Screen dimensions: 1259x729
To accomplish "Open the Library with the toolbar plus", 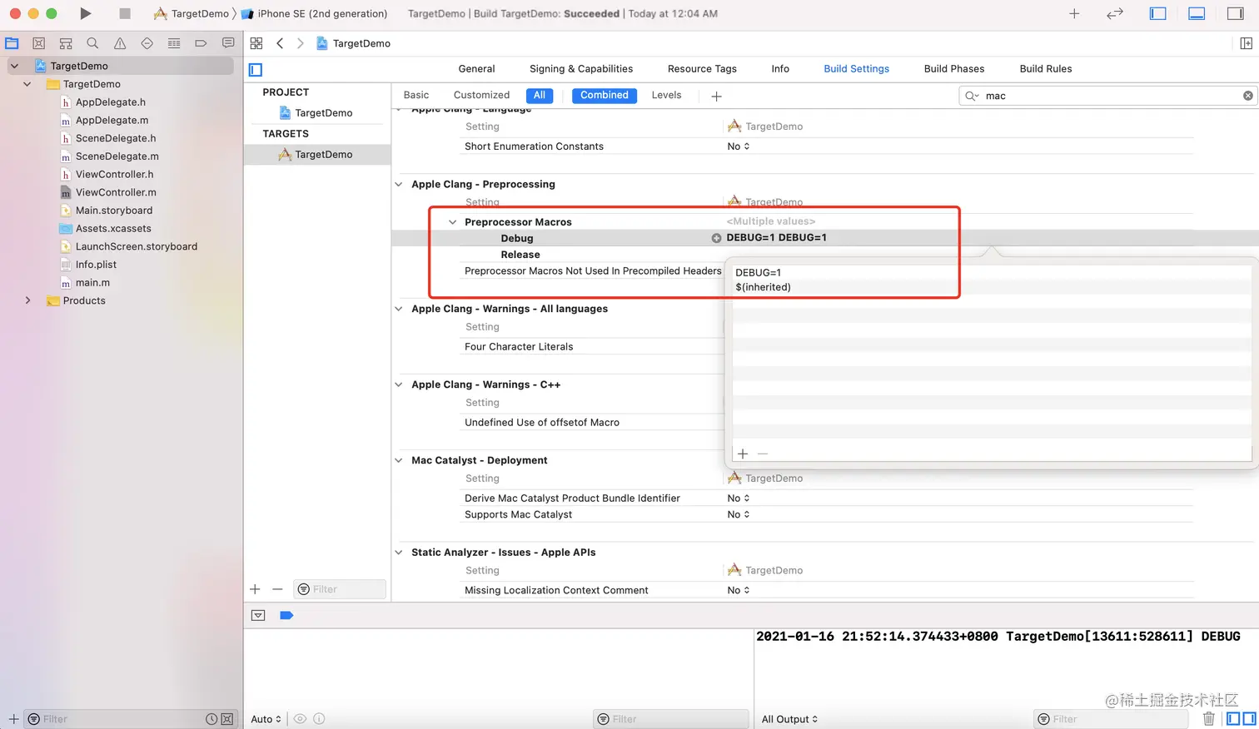I will coord(1074,13).
